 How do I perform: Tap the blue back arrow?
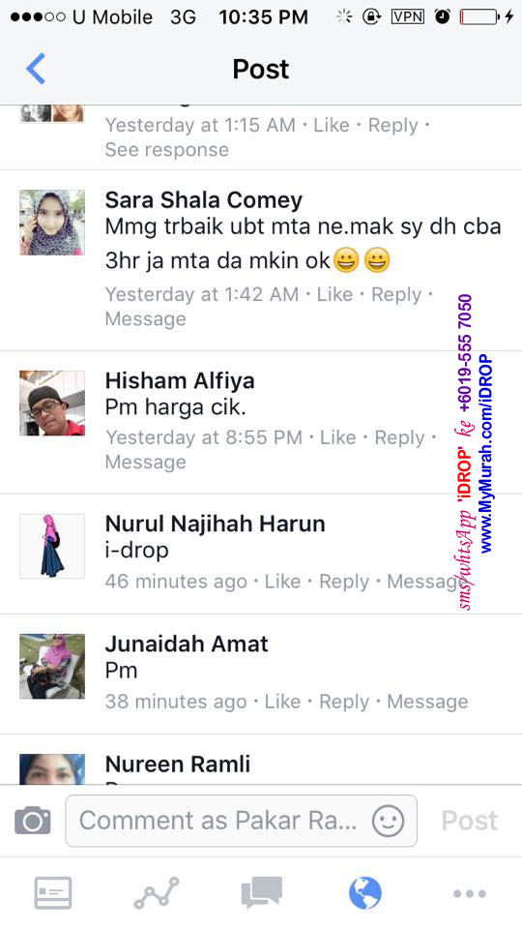click(x=36, y=69)
